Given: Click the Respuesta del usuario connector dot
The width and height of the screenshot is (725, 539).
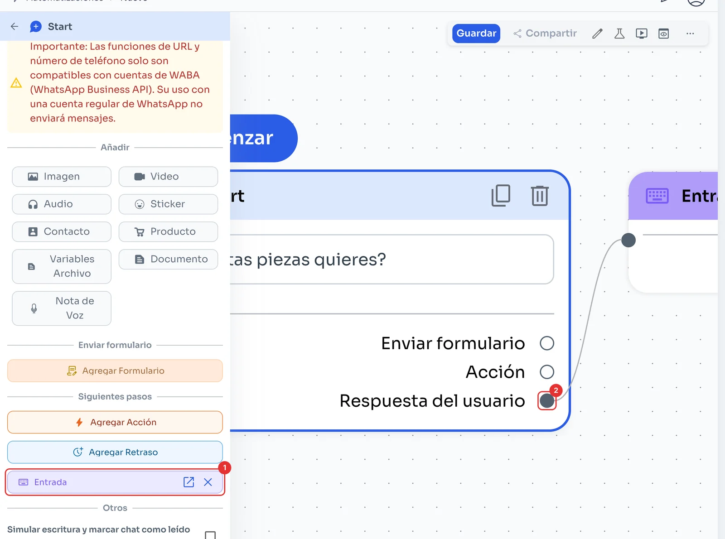Looking at the screenshot, I should 547,401.
